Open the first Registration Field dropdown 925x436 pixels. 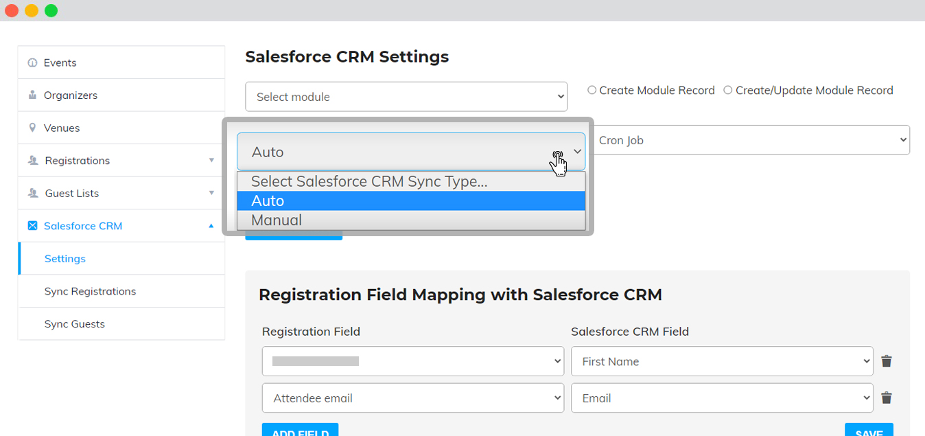pos(413,361)
